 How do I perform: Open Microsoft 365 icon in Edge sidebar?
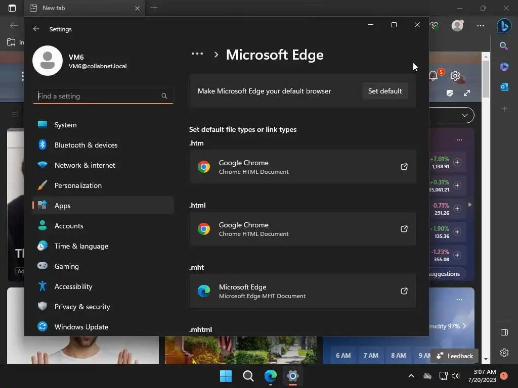pos(504,66)
